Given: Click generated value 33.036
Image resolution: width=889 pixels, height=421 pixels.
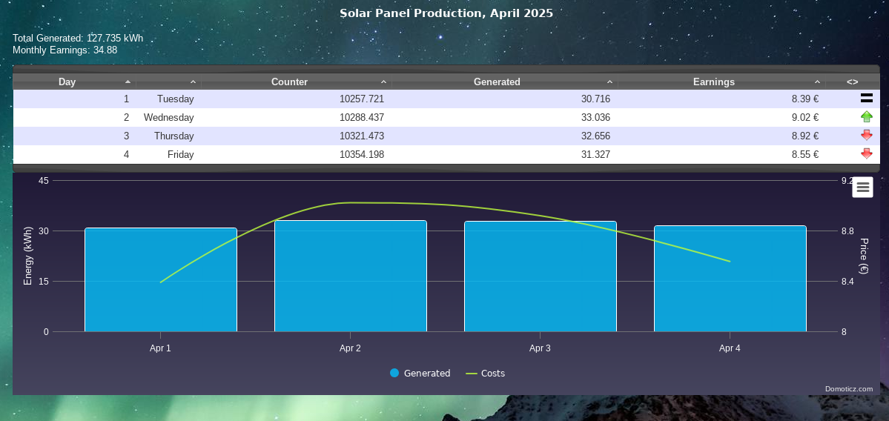Looking at the screenshot, I should (595, 117).
